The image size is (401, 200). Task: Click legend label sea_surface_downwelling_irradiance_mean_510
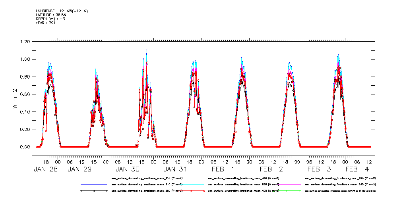[147, 185]
